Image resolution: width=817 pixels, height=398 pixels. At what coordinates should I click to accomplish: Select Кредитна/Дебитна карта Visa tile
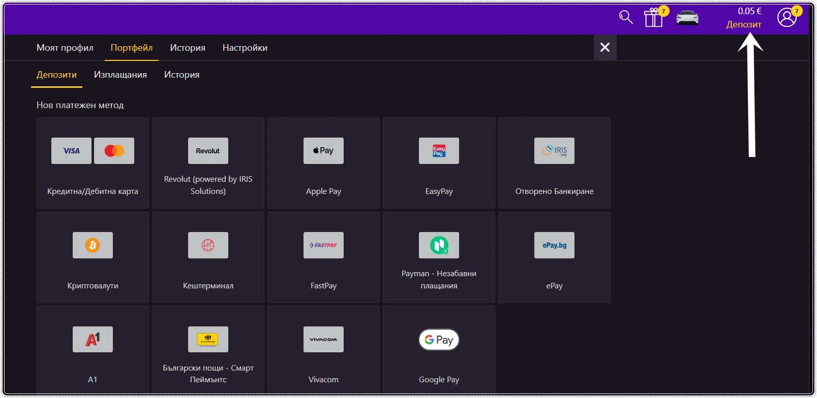tap(93, 163)
